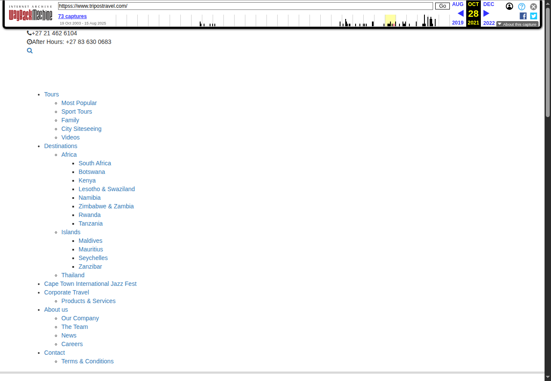Click the next capture right arrow

[486, 13]
